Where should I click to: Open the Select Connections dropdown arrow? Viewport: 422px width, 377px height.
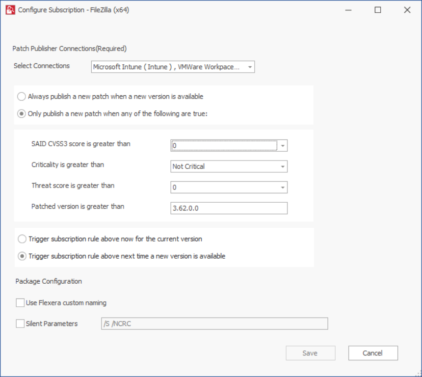[250, 67]
